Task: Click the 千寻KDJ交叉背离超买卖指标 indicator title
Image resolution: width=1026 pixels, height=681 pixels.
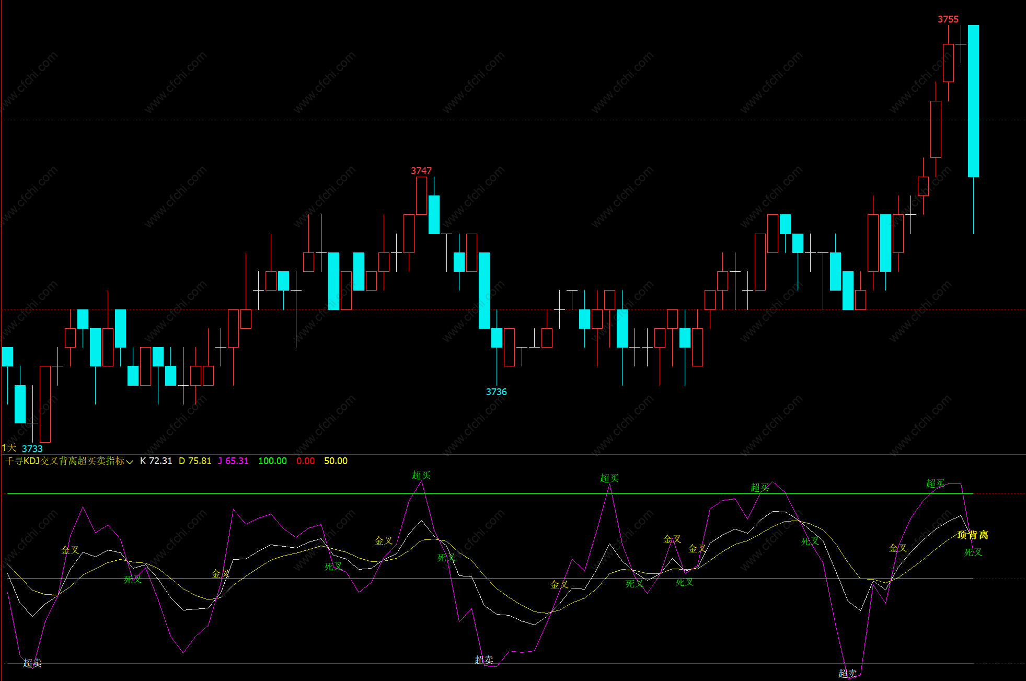Action: (65, 461)
